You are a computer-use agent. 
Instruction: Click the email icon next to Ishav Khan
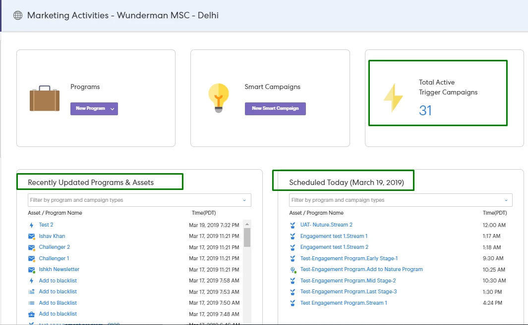(32, 236)
